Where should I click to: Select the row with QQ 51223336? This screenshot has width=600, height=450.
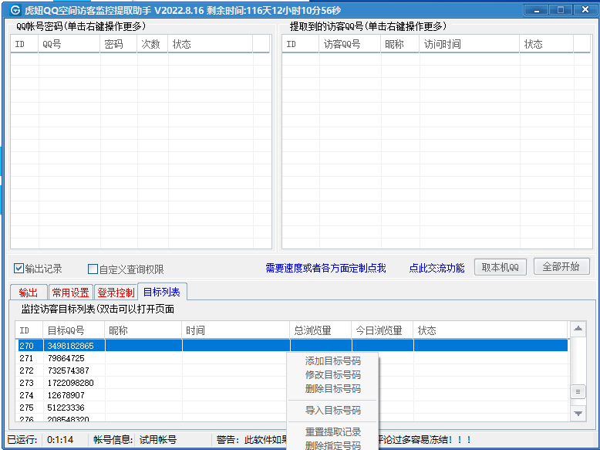click(x=293, y=408)
